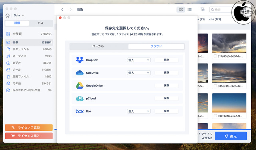Screen dimensions: 256x150
Task: Click the ライセンス購入 button
Action: pyautogui.click(x=29, y=136)
